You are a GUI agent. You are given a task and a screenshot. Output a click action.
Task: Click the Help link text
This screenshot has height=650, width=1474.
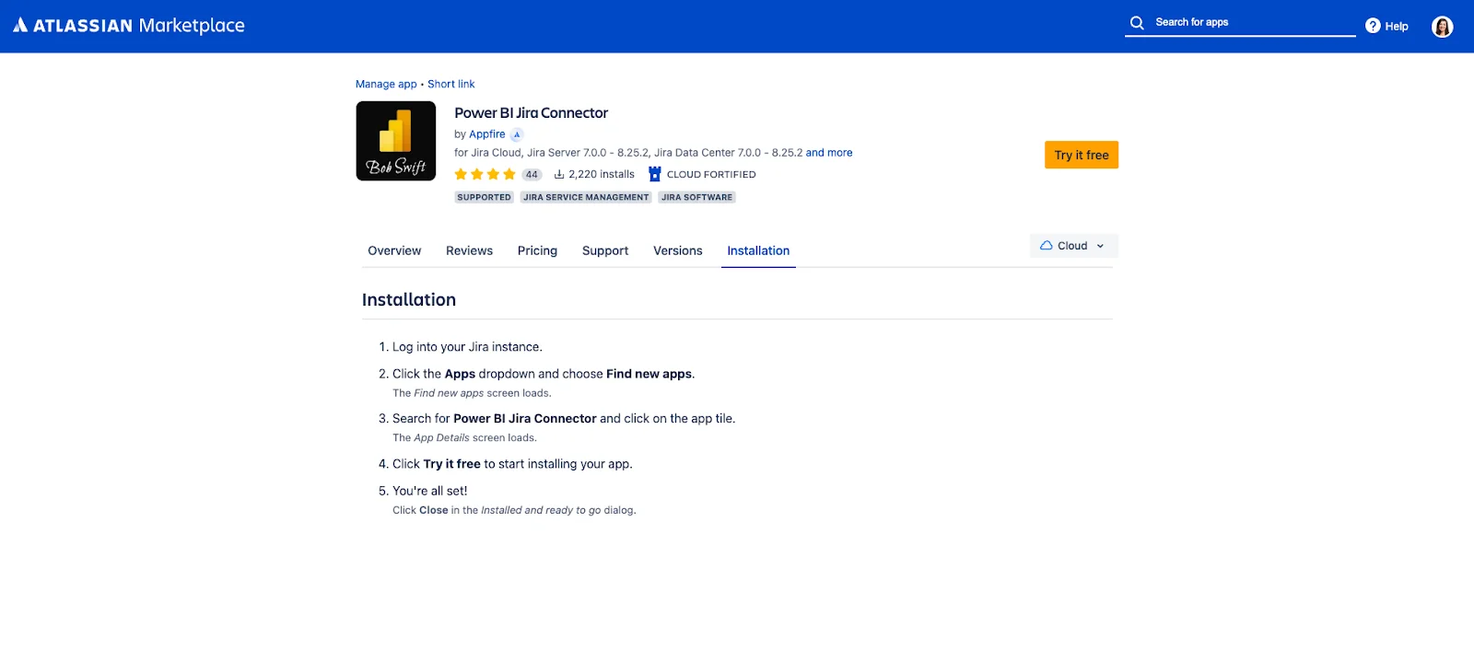tap(1397, 27)
